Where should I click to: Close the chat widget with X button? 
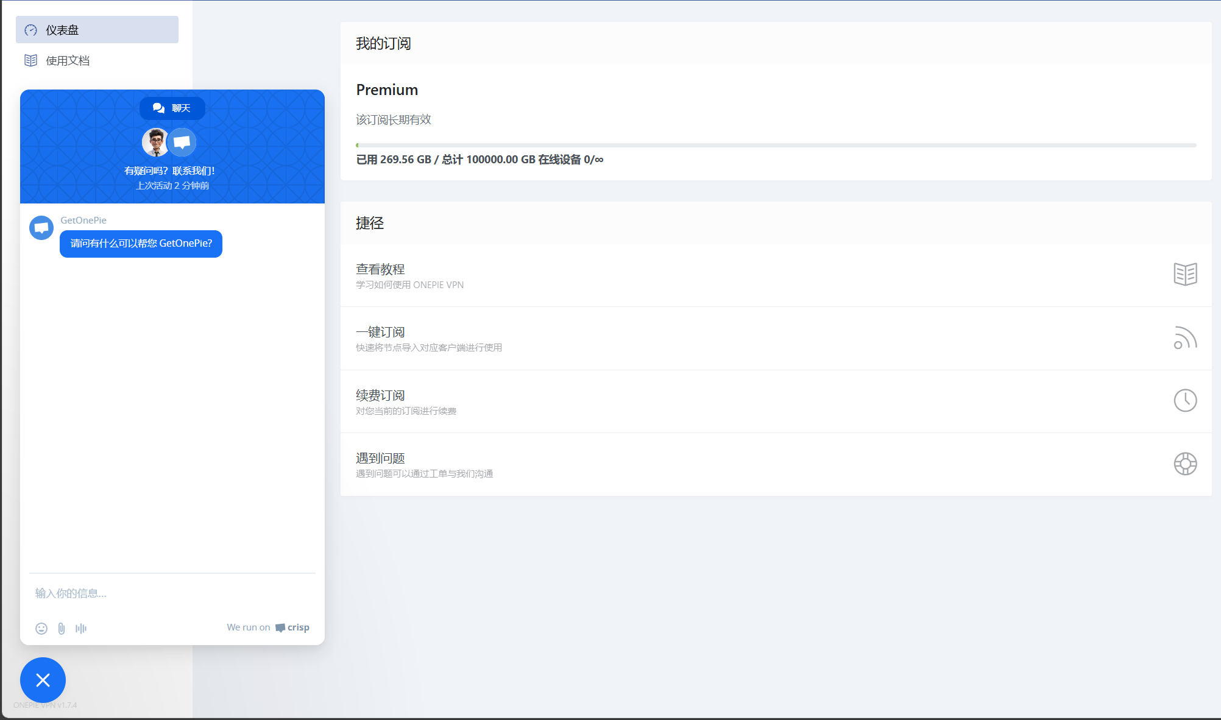pos(43,680)
